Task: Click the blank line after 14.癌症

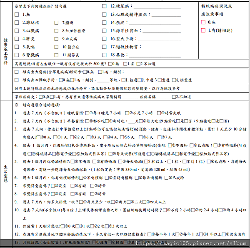Action: point(155,23)
